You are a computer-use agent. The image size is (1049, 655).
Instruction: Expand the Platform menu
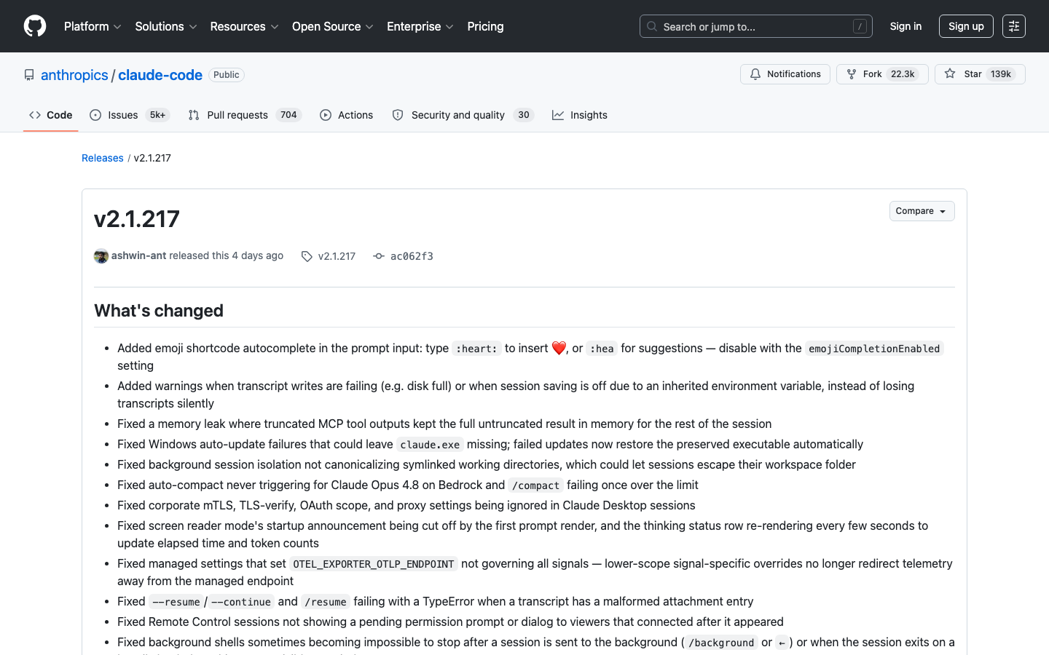click(93, 26)
